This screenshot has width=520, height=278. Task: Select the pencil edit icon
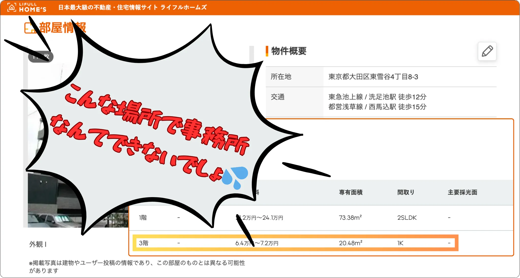487,51
